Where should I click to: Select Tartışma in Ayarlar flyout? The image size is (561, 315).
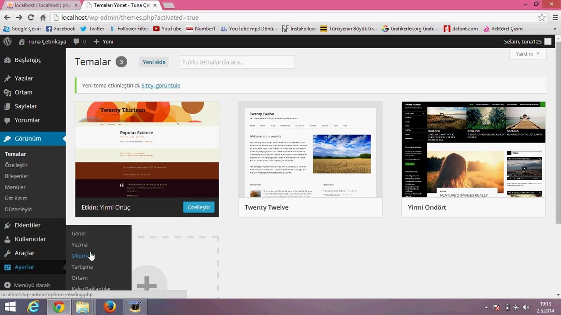coord(82,267)
